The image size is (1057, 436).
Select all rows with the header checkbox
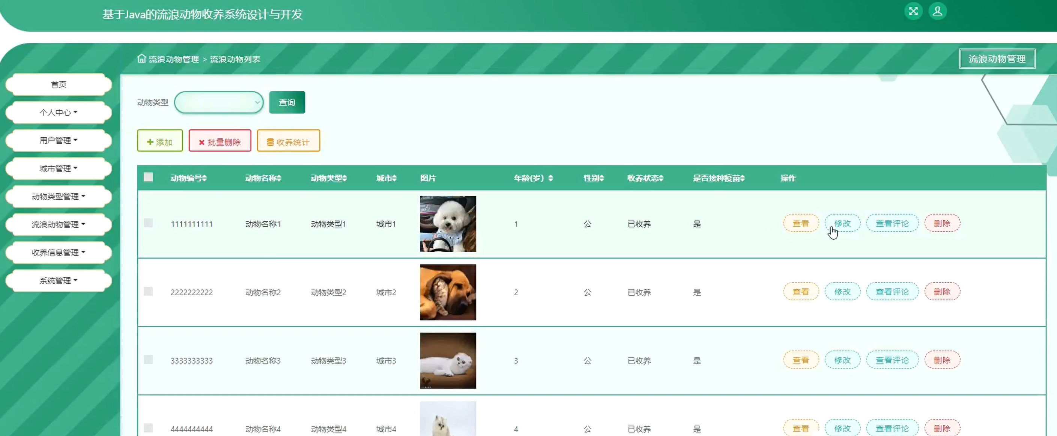coord(148,177)
